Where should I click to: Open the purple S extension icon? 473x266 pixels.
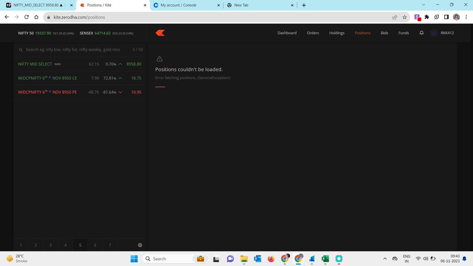tap(417, 17)
